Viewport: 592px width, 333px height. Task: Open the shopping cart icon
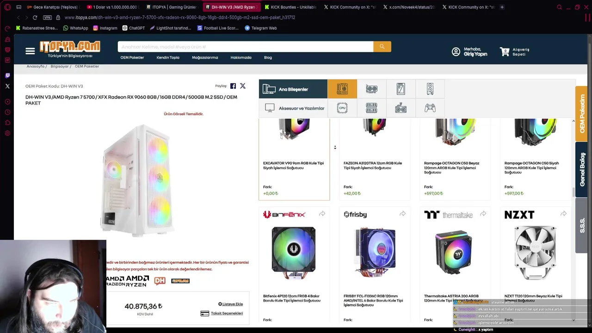505,52
